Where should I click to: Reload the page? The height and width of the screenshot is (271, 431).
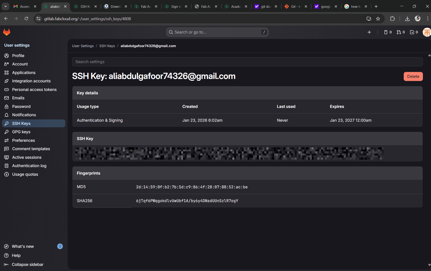[x=26, y=19]
